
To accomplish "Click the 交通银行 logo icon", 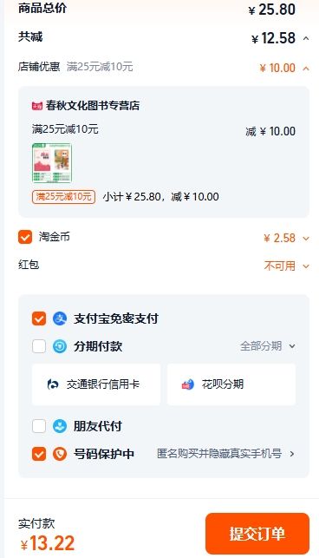I will (53, 384).
